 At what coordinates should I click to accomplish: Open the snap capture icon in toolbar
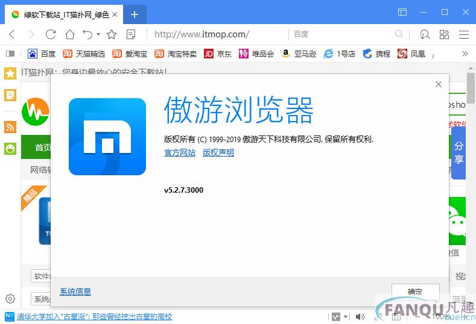click(x=425, y=34)
